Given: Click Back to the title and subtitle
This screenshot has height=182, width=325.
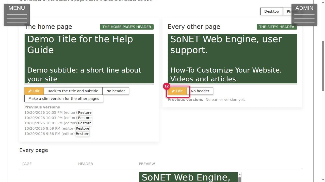Looking at the screenshot, I should click(73, 91).
